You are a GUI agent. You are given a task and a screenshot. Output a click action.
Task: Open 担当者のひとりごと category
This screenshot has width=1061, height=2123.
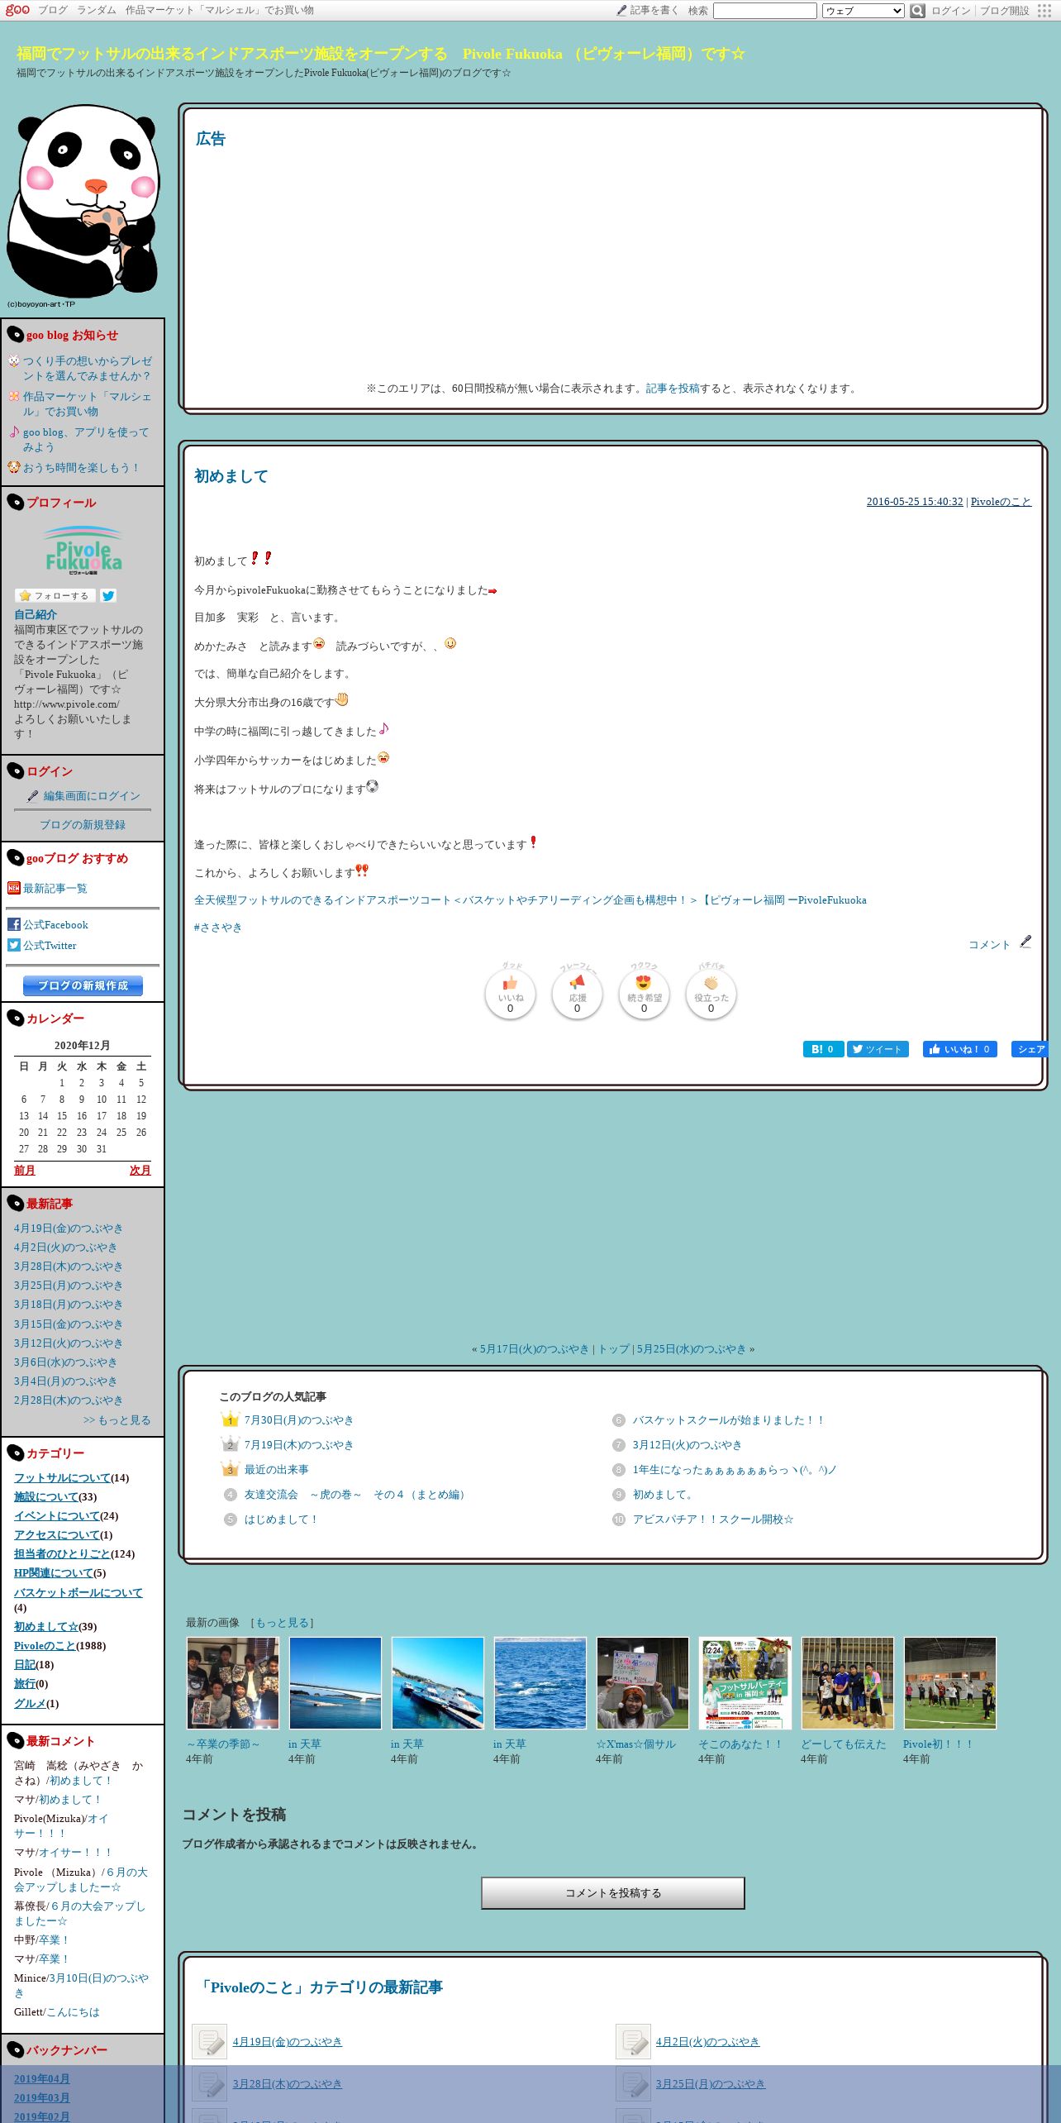click(x=62, y=1554)
